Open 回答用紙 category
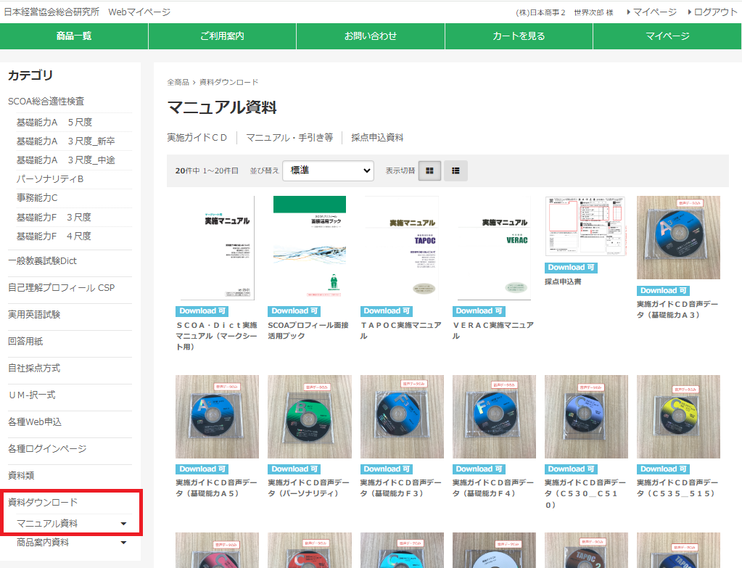This screenshot has height=568, width=742. 25,341
